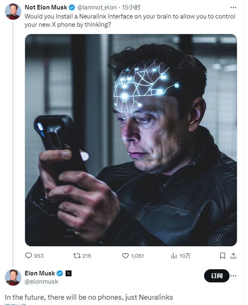Image resolution: width=248 pixels, height=305 pixels.
Task: Click the 15小时 timestamp on the tweet
Action: click(131, 7)
